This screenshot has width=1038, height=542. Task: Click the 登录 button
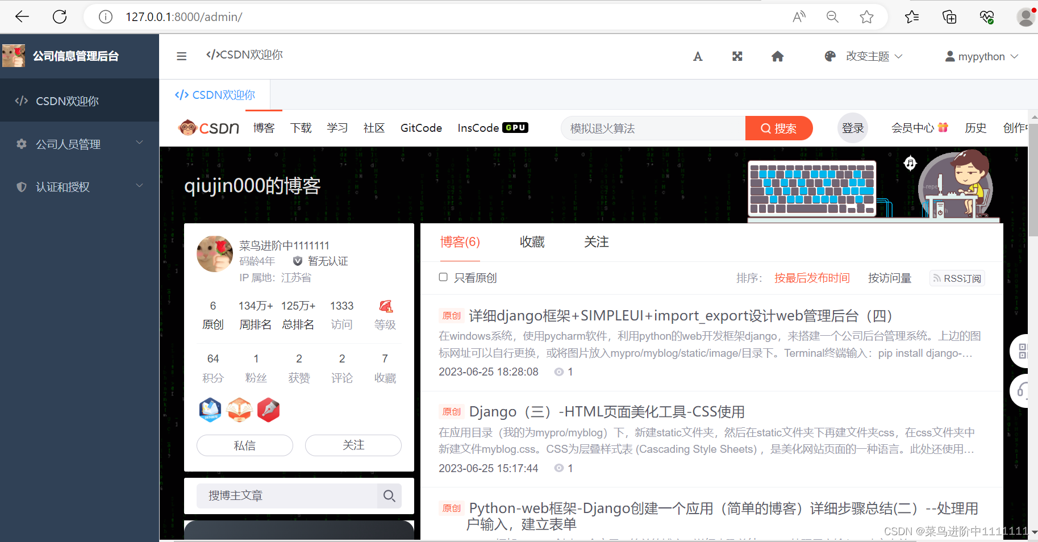click(x=853, y=127)
